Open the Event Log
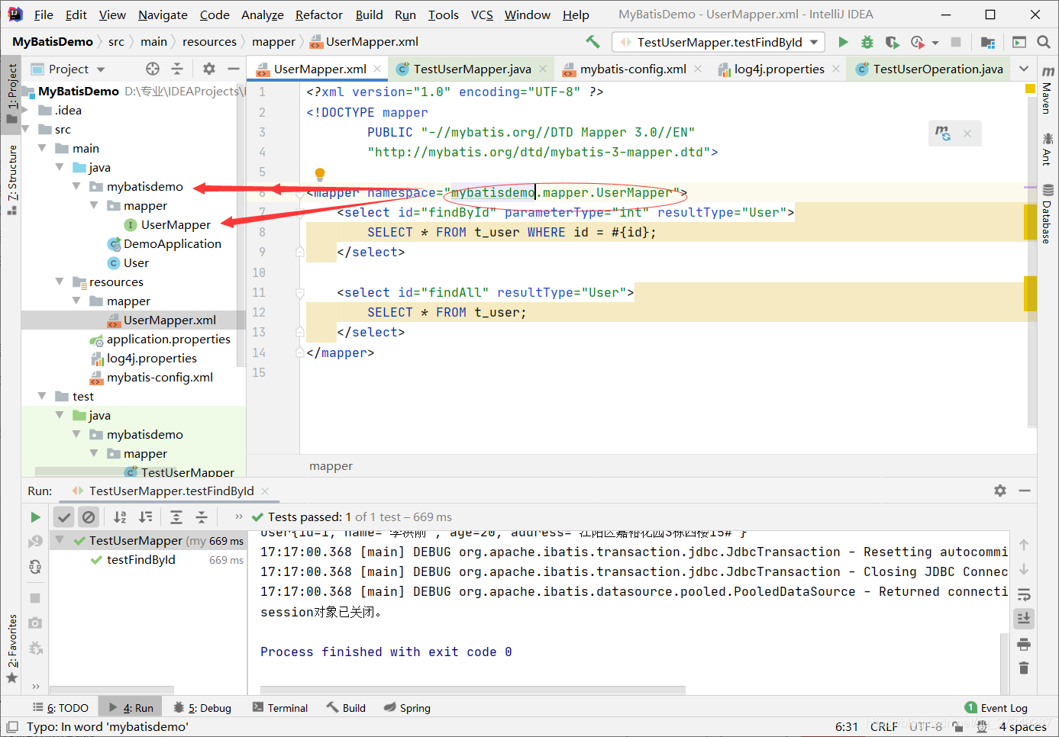Screen dimensions: 1059x737 [x=996, y=708]
